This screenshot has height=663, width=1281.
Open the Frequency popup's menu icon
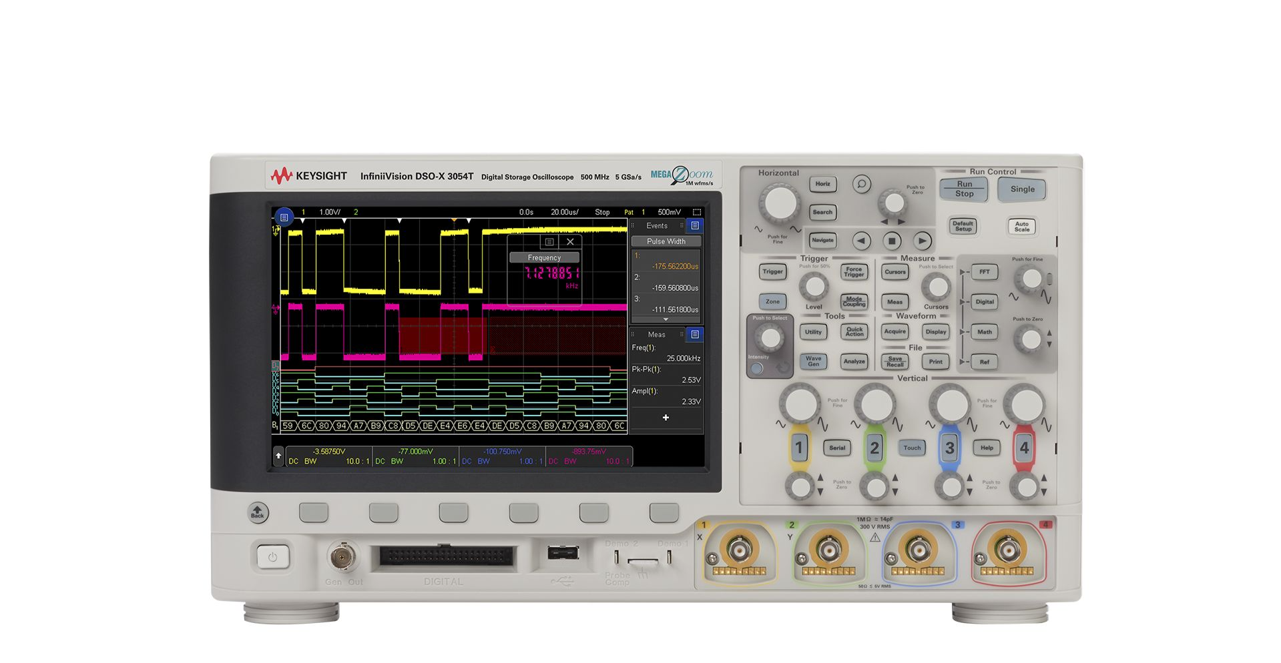tap(549, 242)
